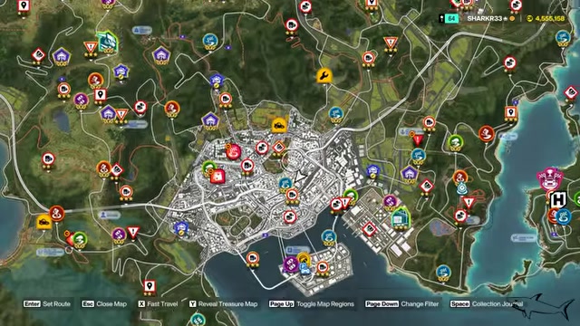Select the solid red square icon in the city
Viewport: 580px width, 326px height.
pos(217,177)
